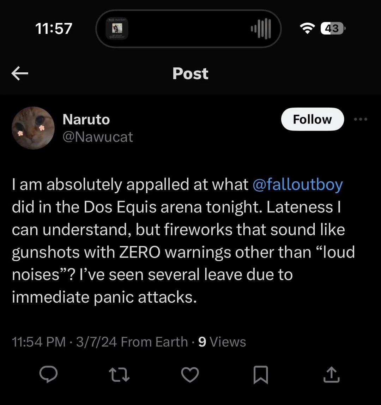The width and height of the screenshot is (381, 405).
Task: Open the 9 Views analytics
Action: pyautogui.click(x=222, y=342)
